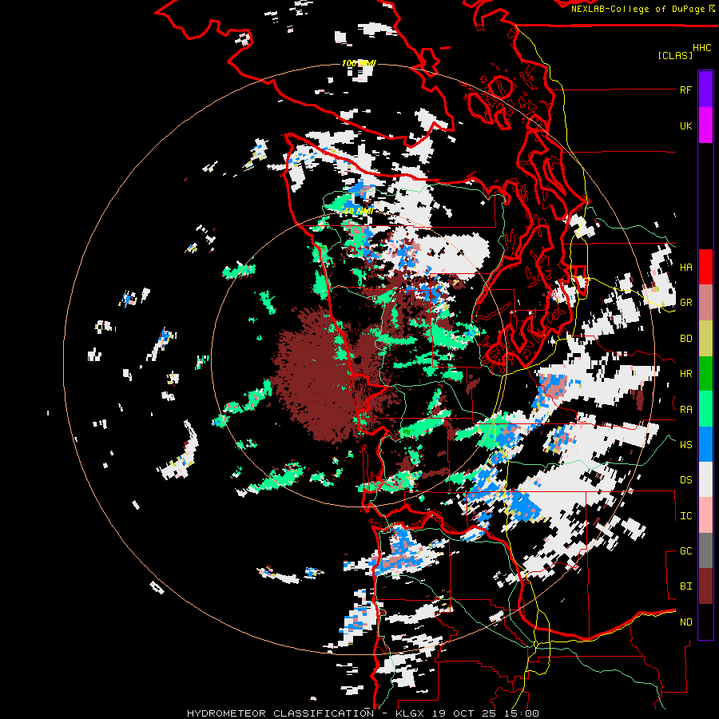This screenshot has width=719, height=719.
Task: Click the "100 NMI" range ring label
Action: point(359,63)
